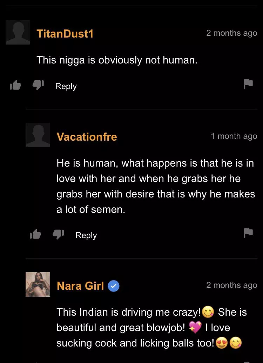Report Vacationfre's reply using the flag icon

(x=248, y=233)
